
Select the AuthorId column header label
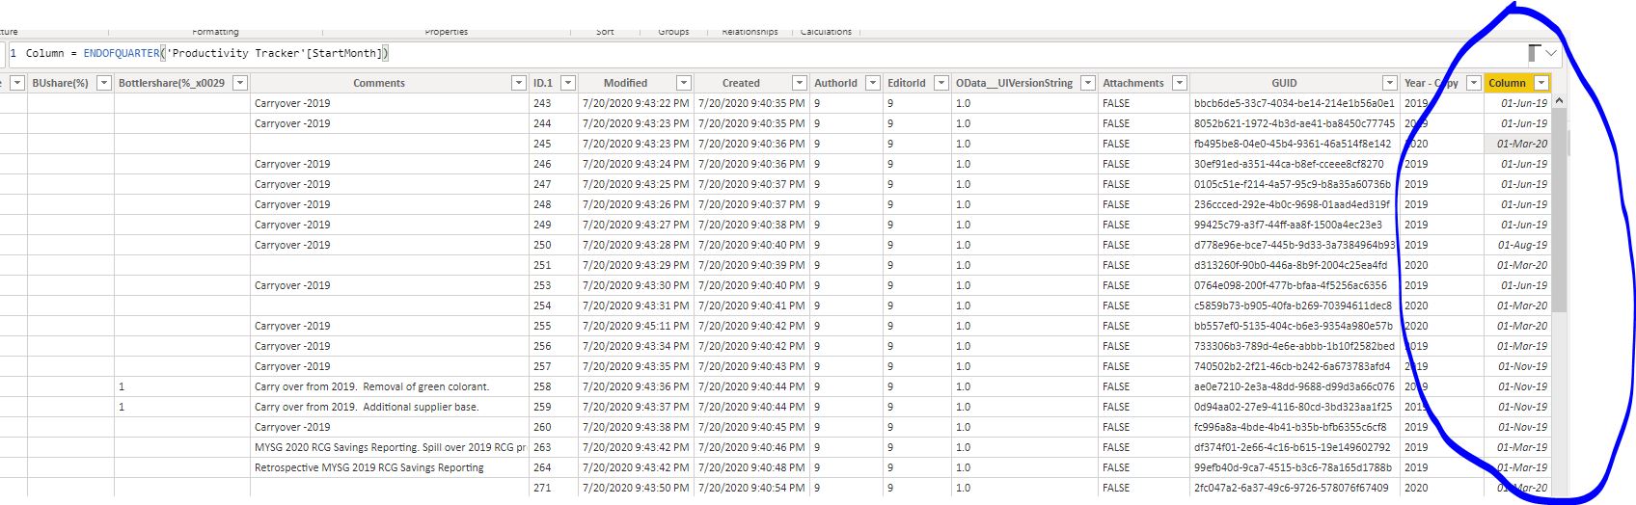click(835, 83)
